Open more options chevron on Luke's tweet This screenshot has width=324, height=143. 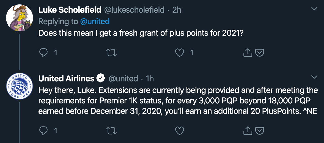(x=314, y=9)
